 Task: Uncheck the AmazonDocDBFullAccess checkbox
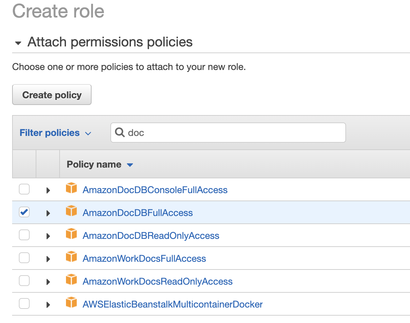(24, 212)
